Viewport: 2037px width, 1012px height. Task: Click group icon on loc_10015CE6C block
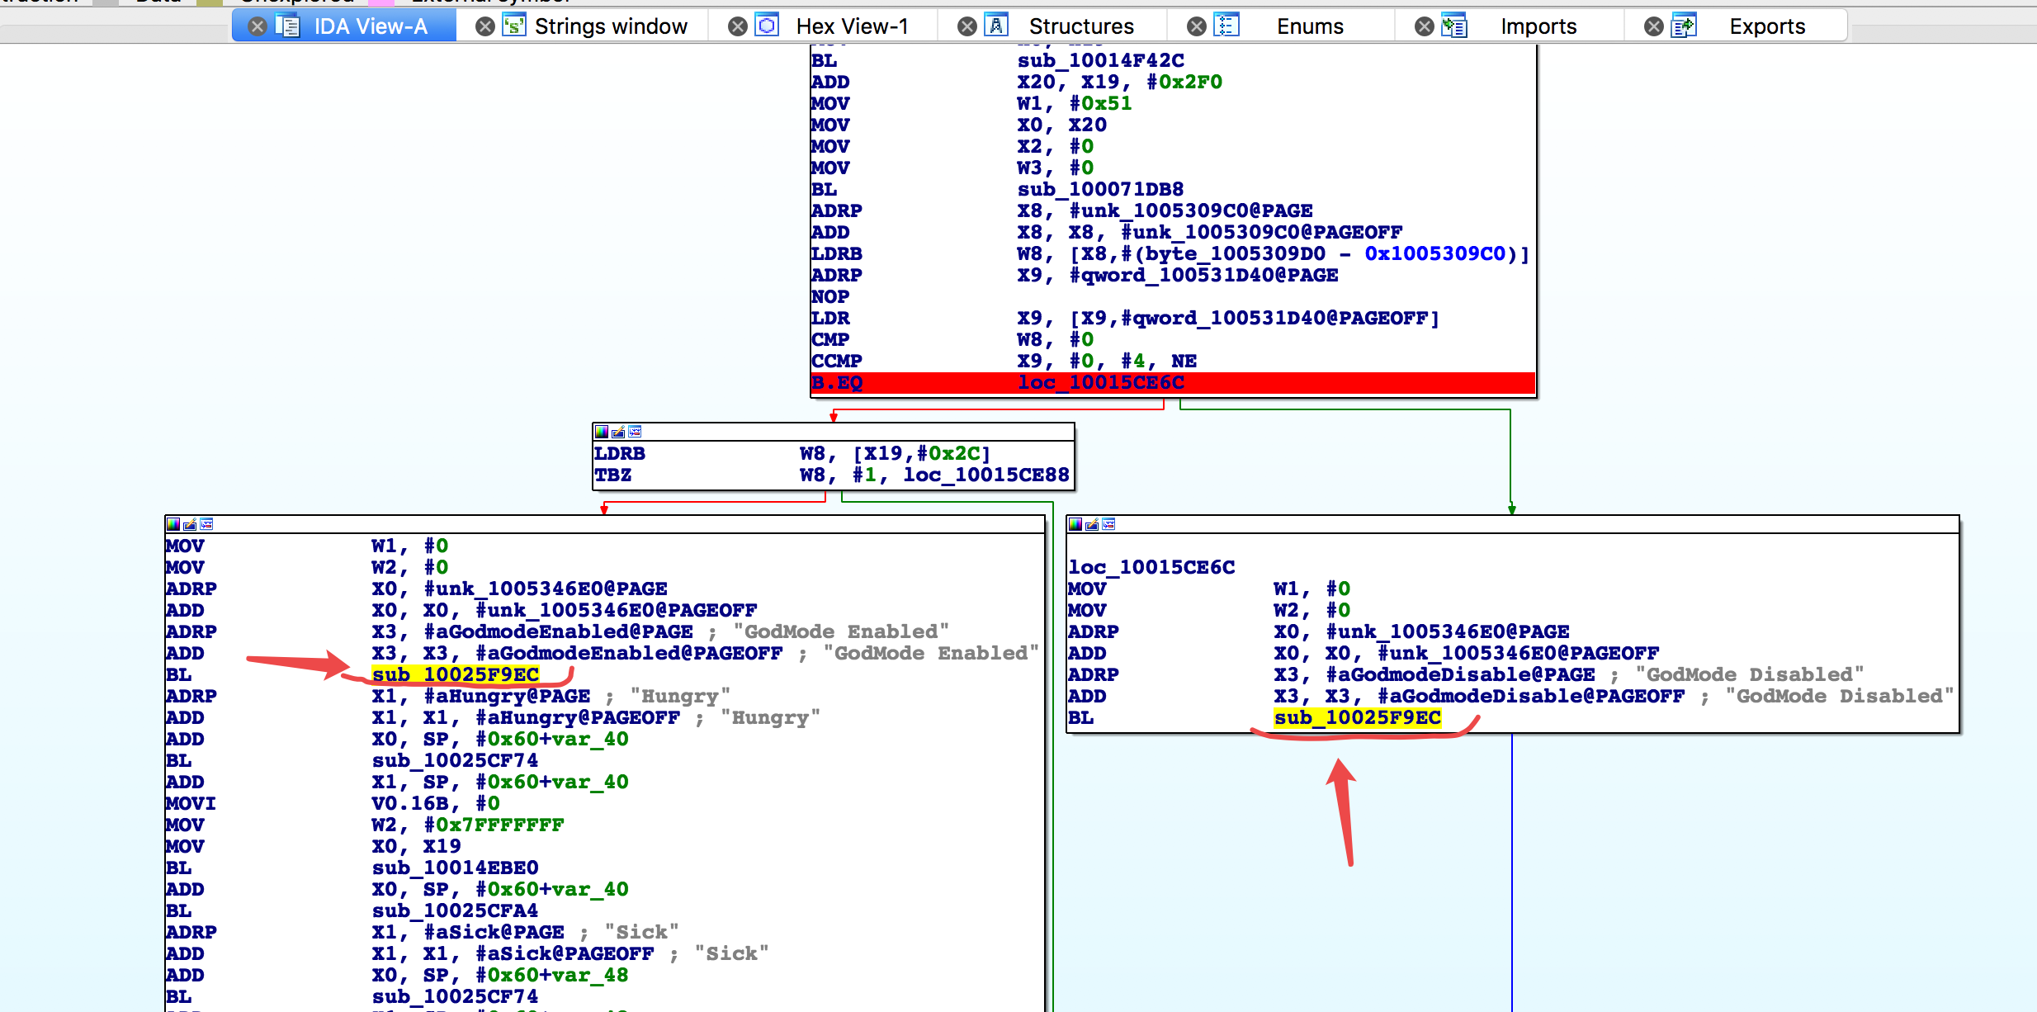click(x=1108, y=524)
